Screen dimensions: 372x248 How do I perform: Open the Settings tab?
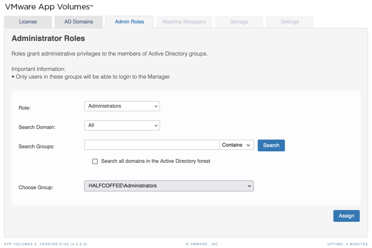pos(290,22)
